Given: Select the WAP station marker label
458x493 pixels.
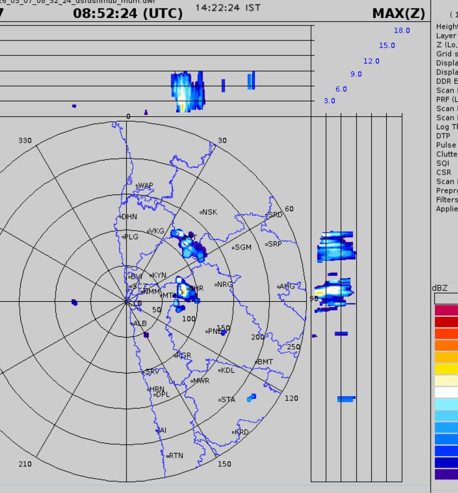Looking at the screenshot, I should pyautogui.click(x=145, y=186).
